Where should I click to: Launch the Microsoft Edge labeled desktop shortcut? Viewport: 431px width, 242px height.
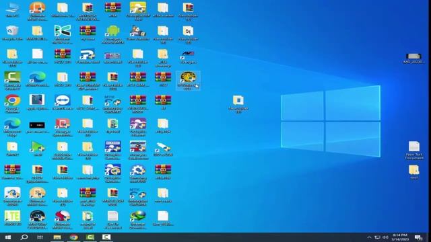[12, 127]
